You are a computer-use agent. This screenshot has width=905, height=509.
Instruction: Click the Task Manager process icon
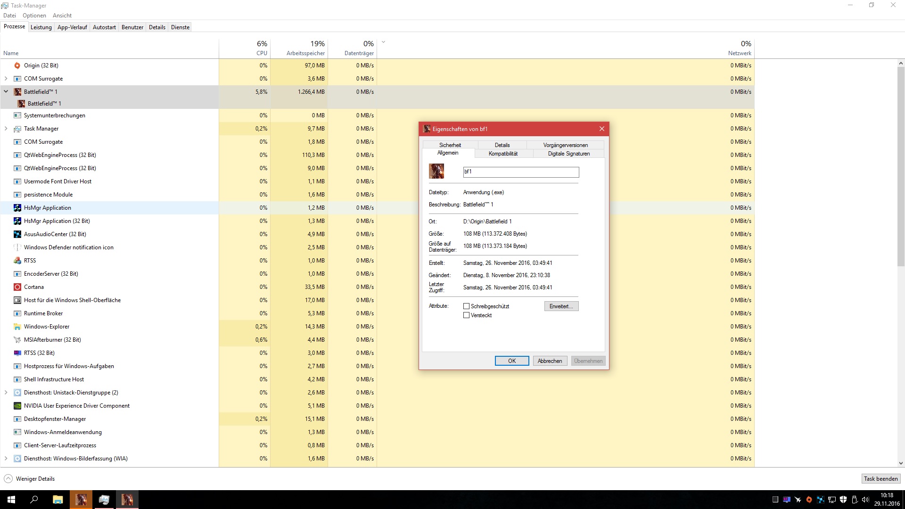point(17,129)
